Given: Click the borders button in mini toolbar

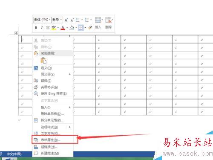Looking at the screenshot, I should 81,28.
